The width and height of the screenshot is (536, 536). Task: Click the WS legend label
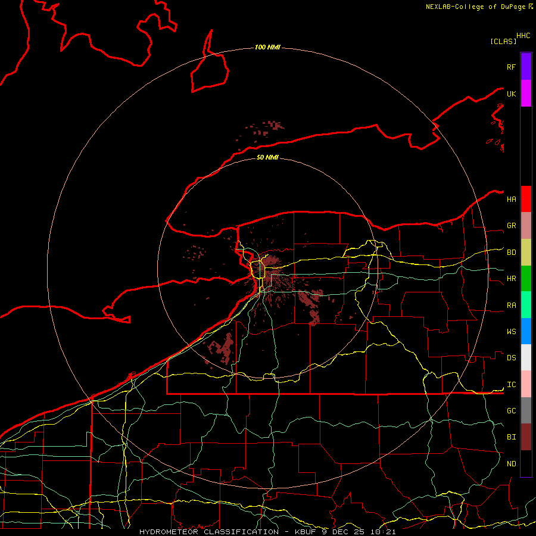pos(511,332)
